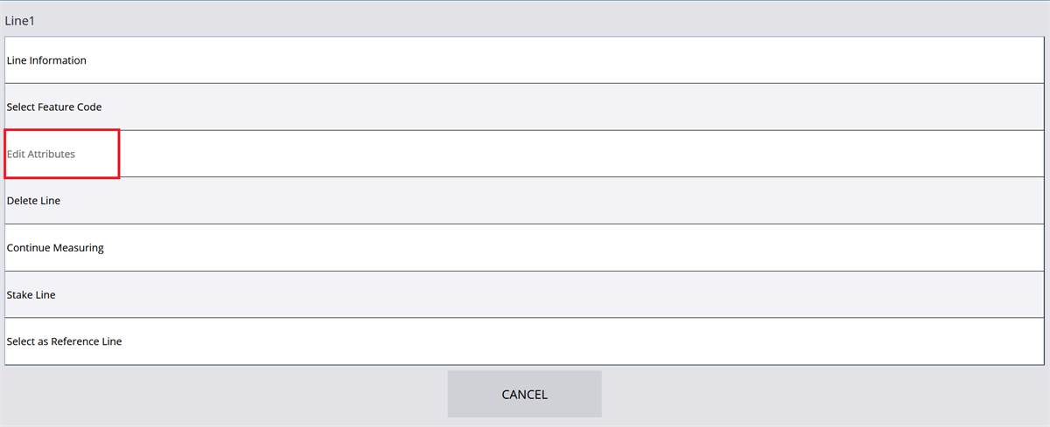Delete Line1 via the menu
This screenshot has width=1050, height=427.
[524, 201]
